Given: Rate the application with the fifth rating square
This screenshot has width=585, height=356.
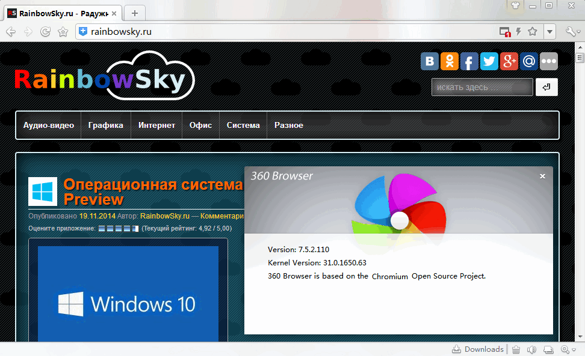Looking at the screenshot, I should coord(135,228).
